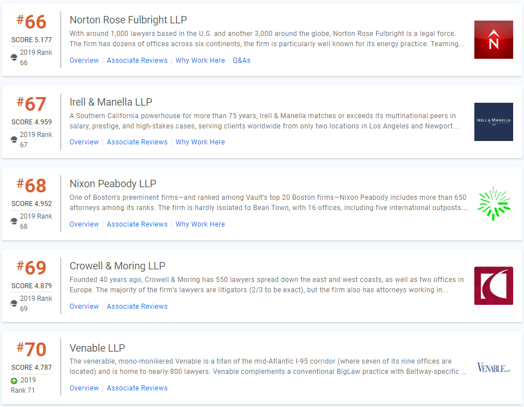
Task: View Associate Reviews for Venable LLP
Action: [x=137, y=388]
